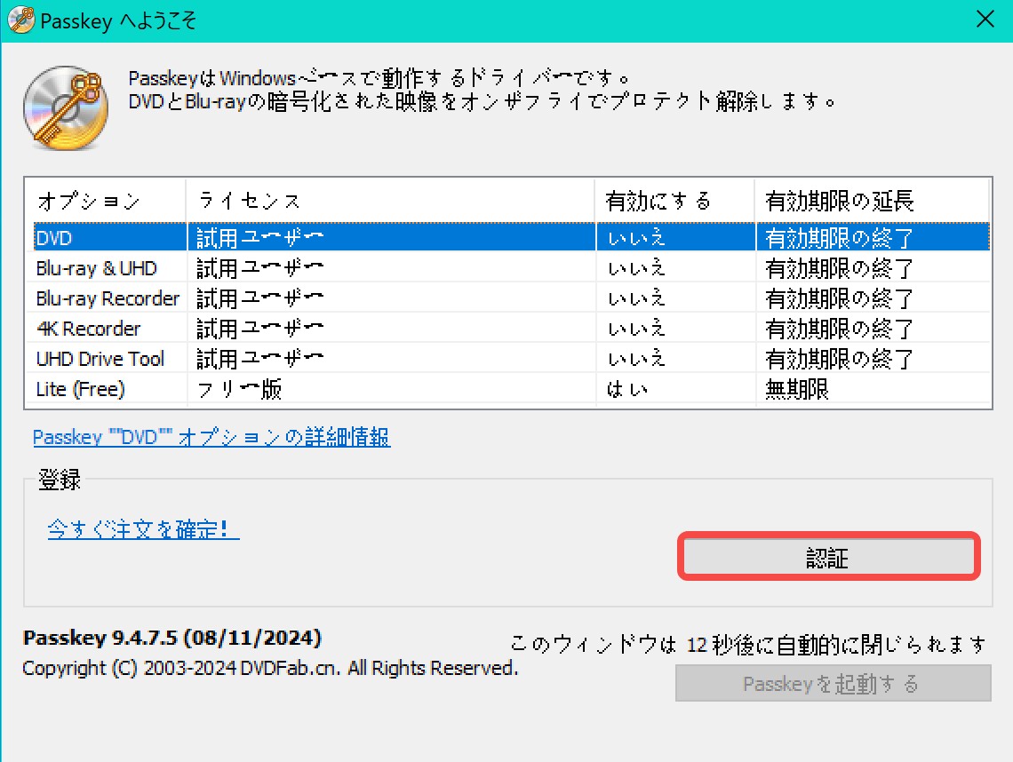The height and width of the screenshot is (762, 1013).
Task: Select the Lite (Free) option row
Action: 511,389
